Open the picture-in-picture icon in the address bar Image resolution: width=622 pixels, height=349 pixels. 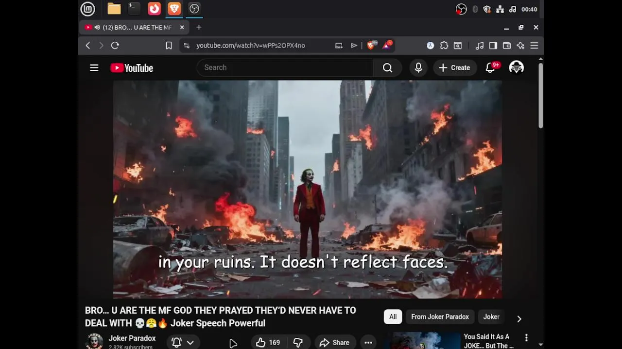(339, 46)
